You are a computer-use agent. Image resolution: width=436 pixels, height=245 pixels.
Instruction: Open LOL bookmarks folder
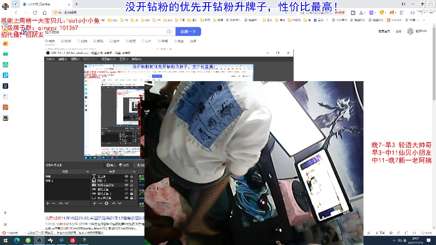click(113, 20)
